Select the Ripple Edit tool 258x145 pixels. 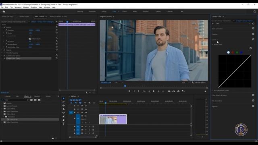(x=64, y=106)
